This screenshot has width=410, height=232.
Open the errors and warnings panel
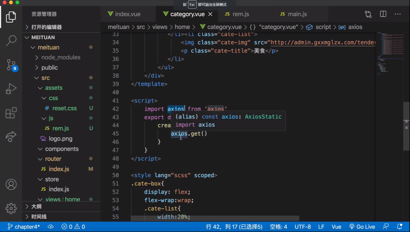[73, 227]
